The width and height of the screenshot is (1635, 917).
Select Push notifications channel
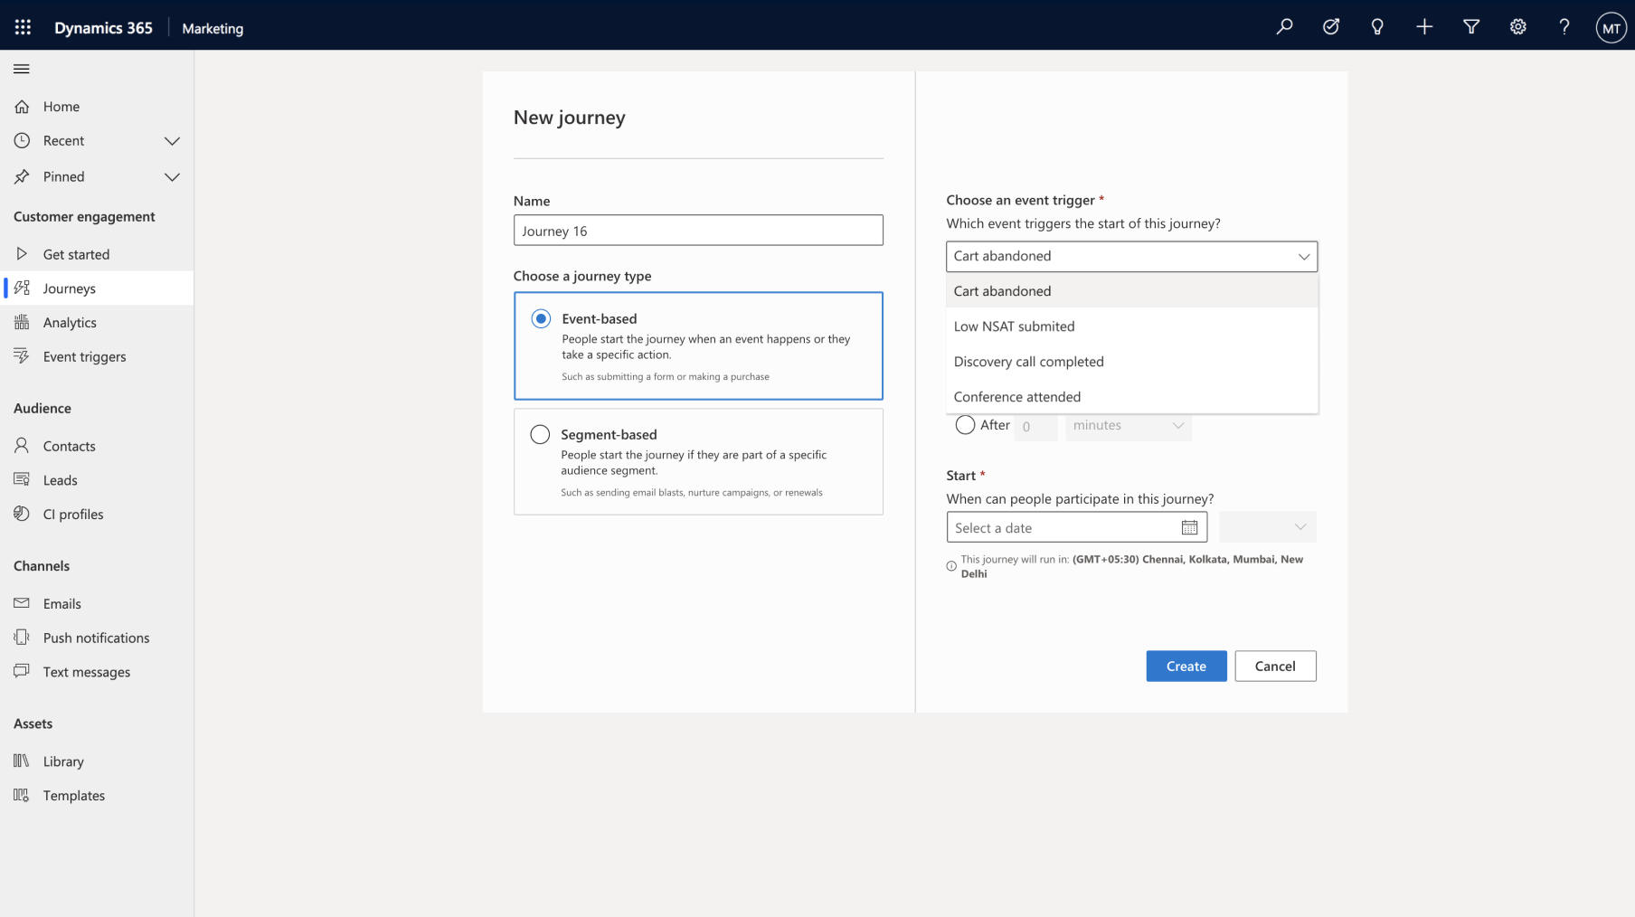(96, 637)
